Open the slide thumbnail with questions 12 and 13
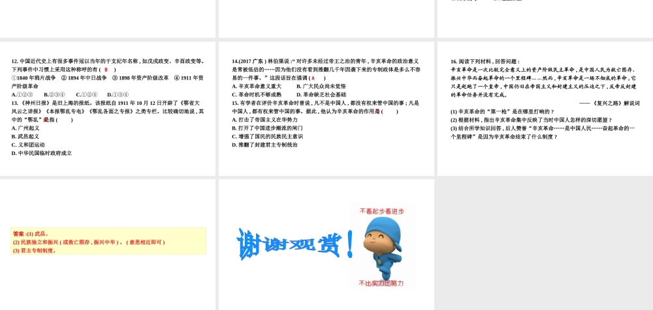The height and width of the screenshot is (310, 653). coord(108,109)
